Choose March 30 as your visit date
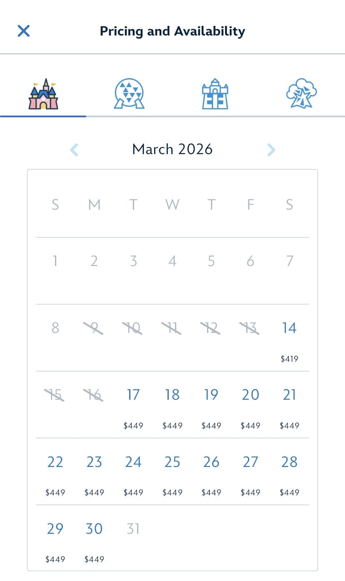345x581 pixels. tap(94, 528)
